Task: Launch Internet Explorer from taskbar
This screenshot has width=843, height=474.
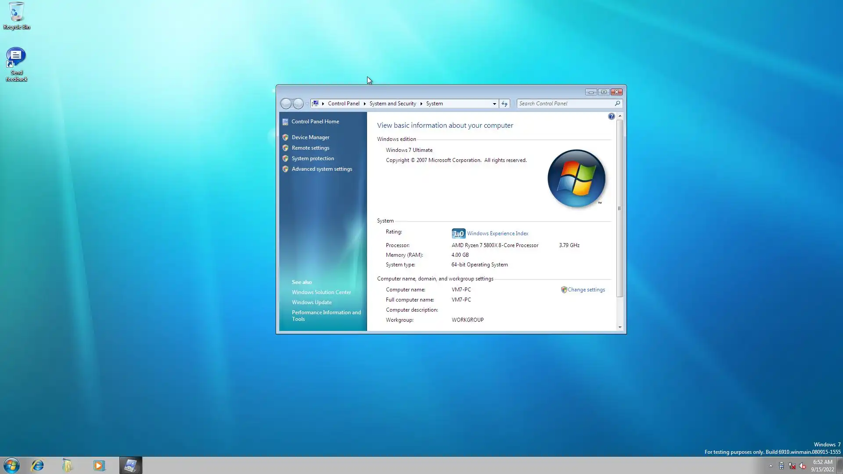Action: [x=38, y=465]
